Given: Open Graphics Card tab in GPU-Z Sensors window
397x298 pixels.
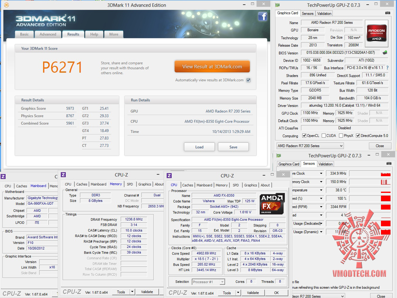Looking at the screenshot, I should pos(289,164).
